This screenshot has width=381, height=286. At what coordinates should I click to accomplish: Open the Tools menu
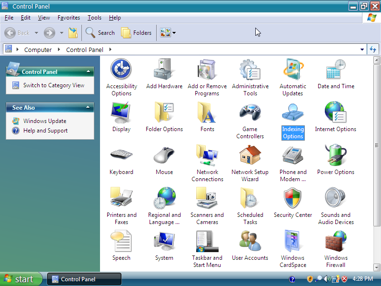click(x=94, y=18)
